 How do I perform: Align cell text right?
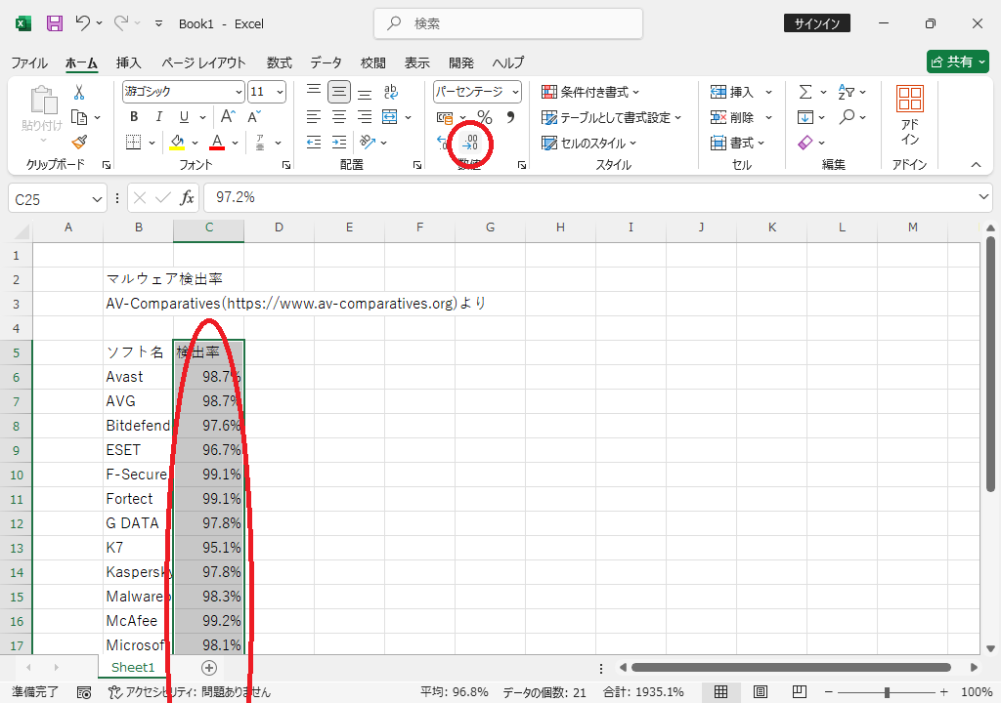click(x=365, y=117)
